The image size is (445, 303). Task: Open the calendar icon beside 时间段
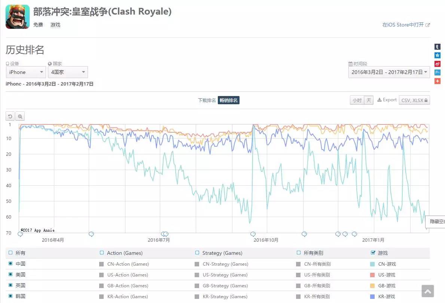click(x=350, y=64)
